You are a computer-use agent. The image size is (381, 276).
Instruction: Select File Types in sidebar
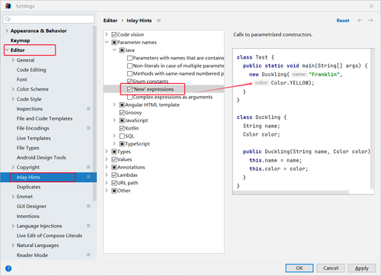click(x=28, y=148)
